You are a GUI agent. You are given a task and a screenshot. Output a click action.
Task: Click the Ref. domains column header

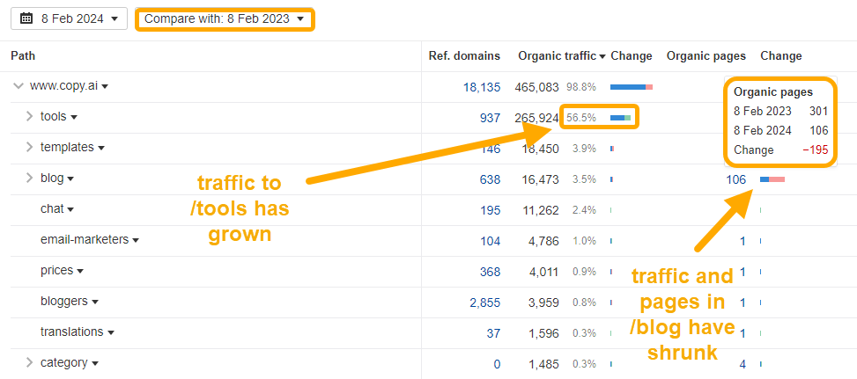(x=464, y=55)
